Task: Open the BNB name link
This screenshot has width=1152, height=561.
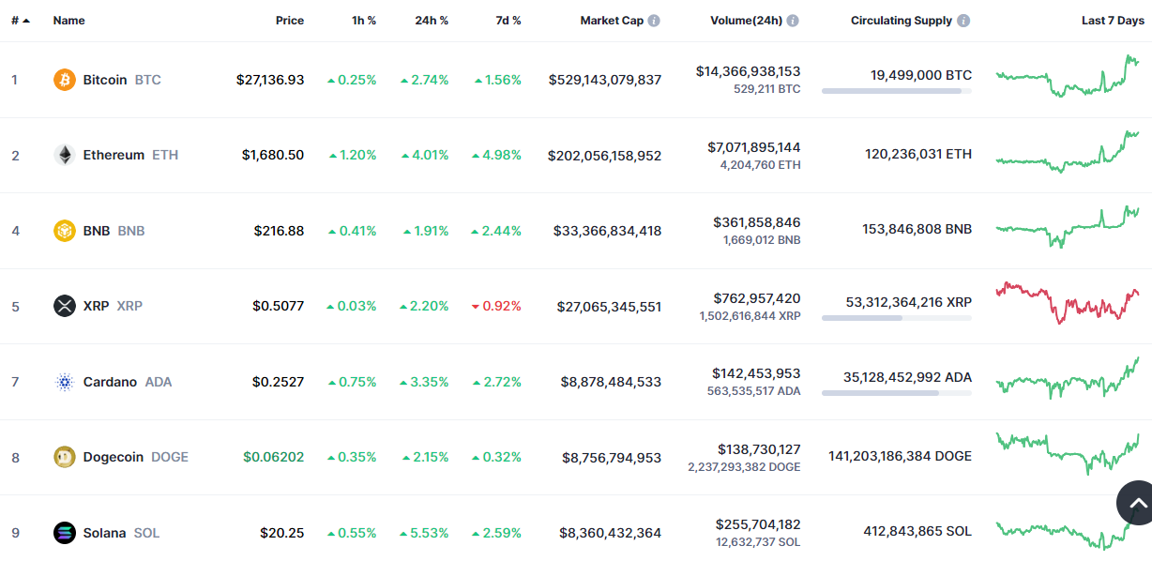Action: 114,231
